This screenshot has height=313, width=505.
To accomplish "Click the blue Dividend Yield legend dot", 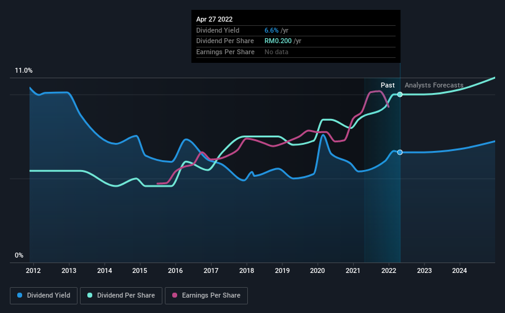I will pyautogui.click(x=20, y=295).
